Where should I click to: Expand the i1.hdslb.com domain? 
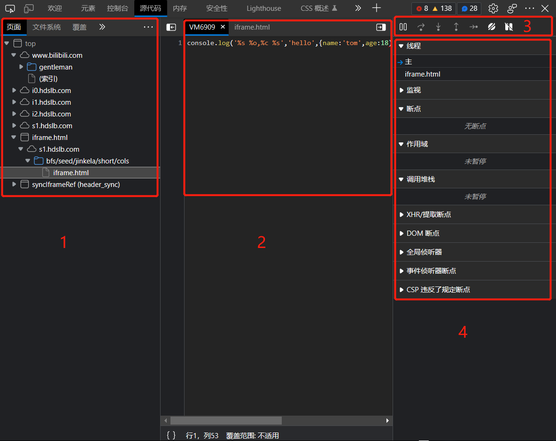[x=14, y=102]
